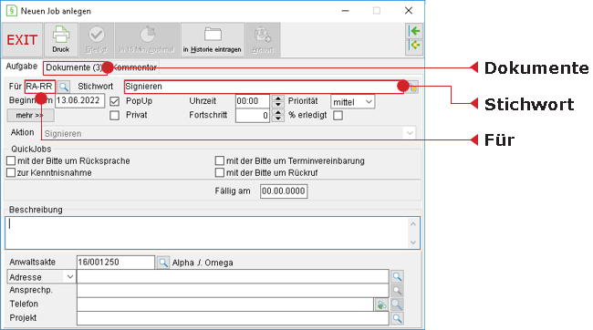593x330 pixels.
Task: Check 'mit der Bitte um Rückruf'
Action: (x=220, y=173)
